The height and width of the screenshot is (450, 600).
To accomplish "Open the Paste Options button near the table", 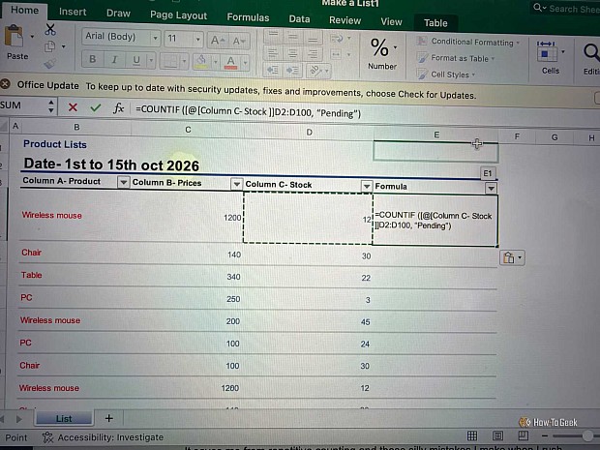I will (512, 258).
